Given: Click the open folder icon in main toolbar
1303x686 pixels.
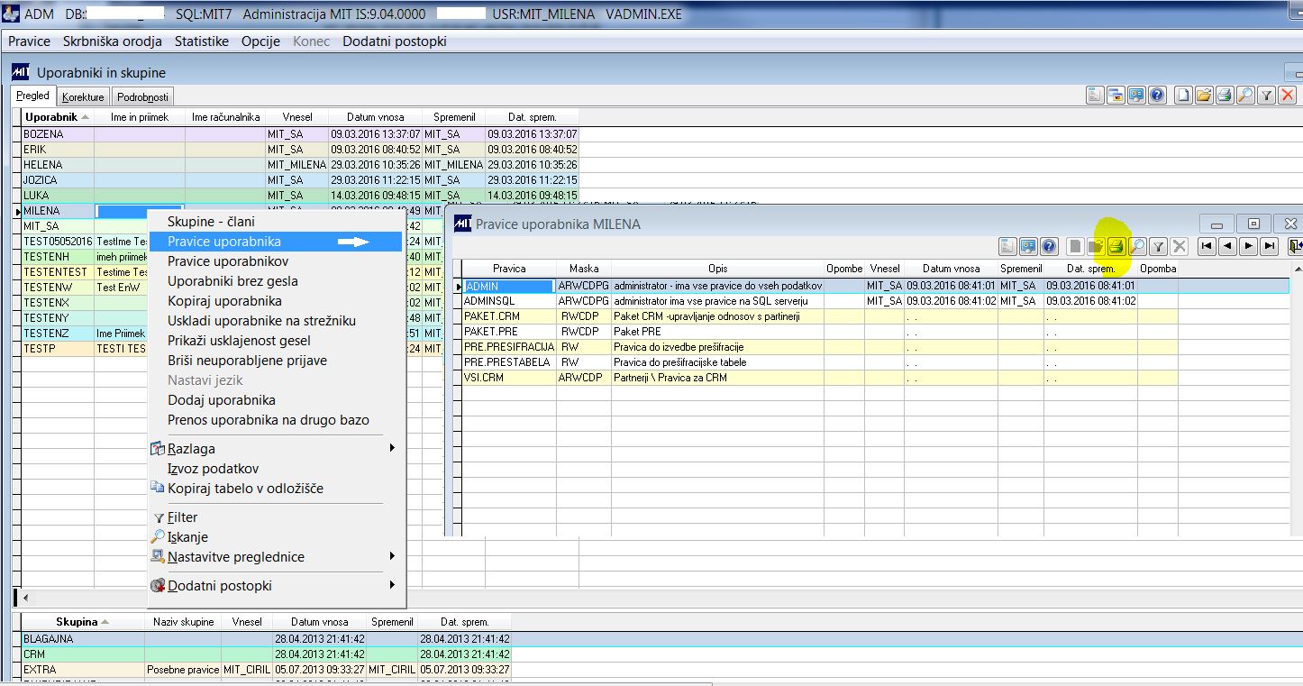Looking at the screenshot, I should pyautogui.click(x=1204, y=96).
